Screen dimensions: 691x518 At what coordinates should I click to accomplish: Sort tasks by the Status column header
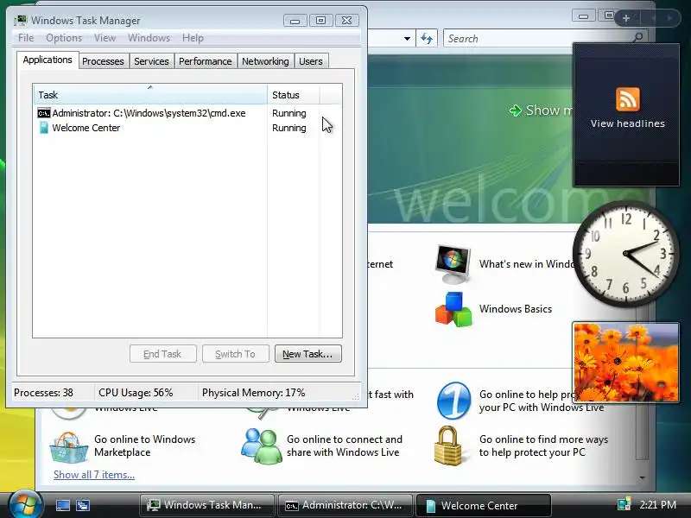click(x=293, y=95)
